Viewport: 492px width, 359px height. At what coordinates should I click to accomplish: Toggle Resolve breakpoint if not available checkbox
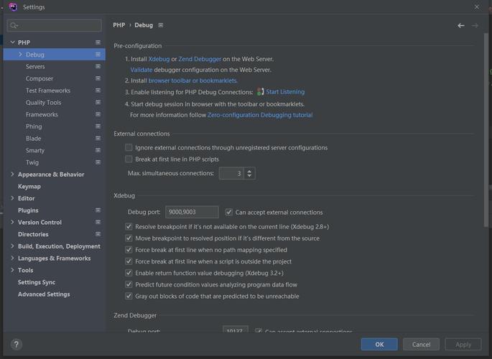129,226
